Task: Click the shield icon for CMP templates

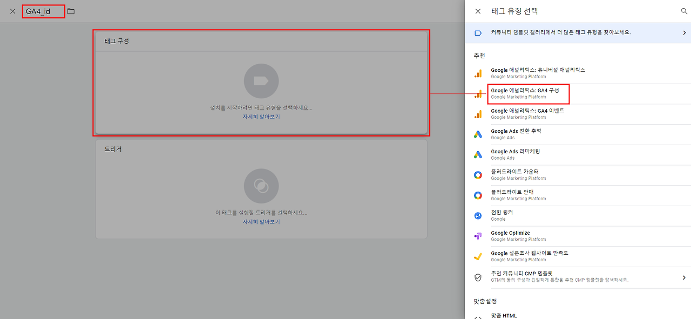Action: click(478, 277)
